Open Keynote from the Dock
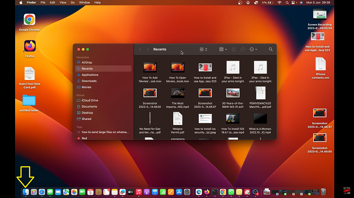 coord(155,192)
